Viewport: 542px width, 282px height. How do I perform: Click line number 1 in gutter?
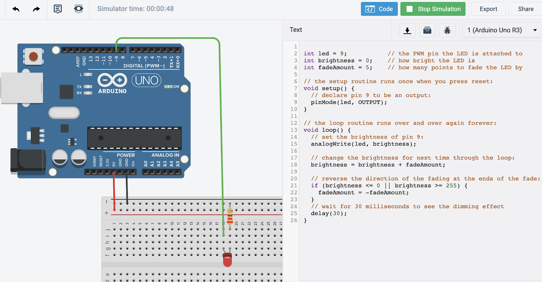tap(295, 47)
